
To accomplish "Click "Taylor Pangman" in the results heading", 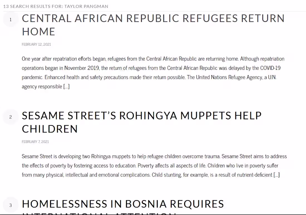I will [x=86, y=6].
